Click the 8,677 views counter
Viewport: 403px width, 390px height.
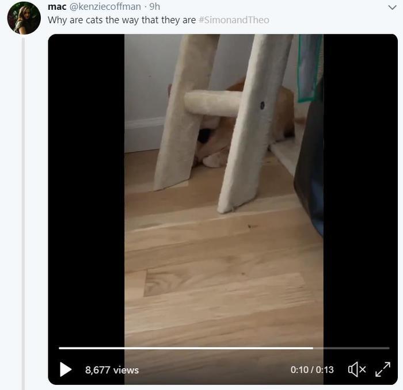[112, 370]
